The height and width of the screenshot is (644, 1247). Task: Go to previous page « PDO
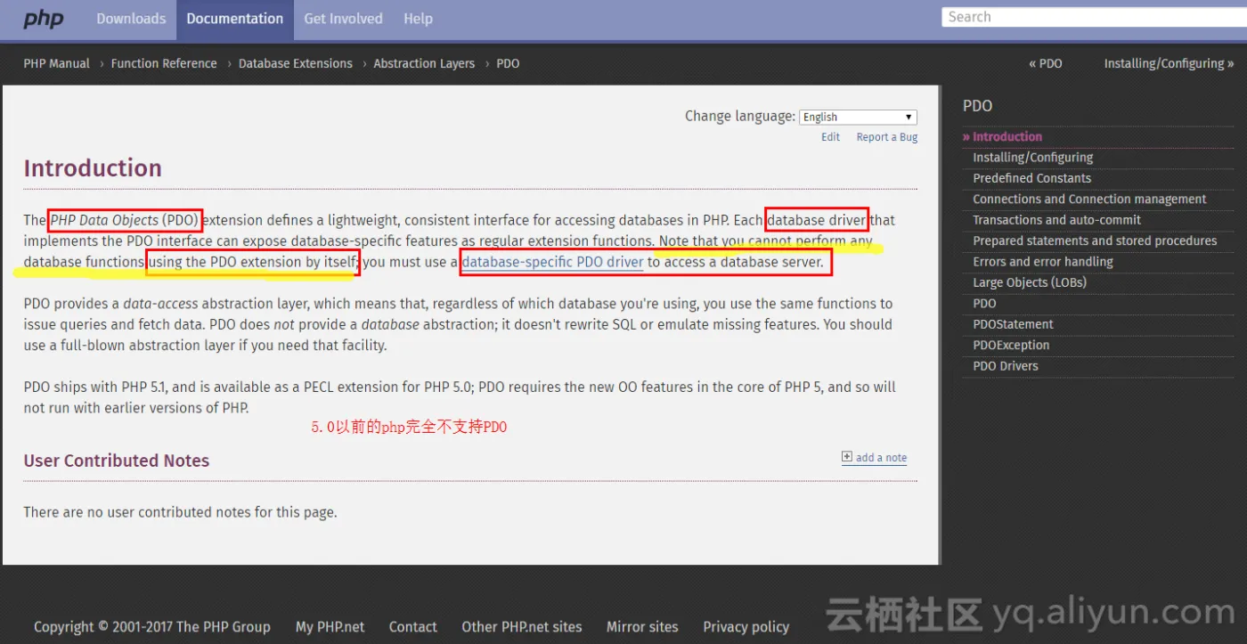coord(1046,63)
